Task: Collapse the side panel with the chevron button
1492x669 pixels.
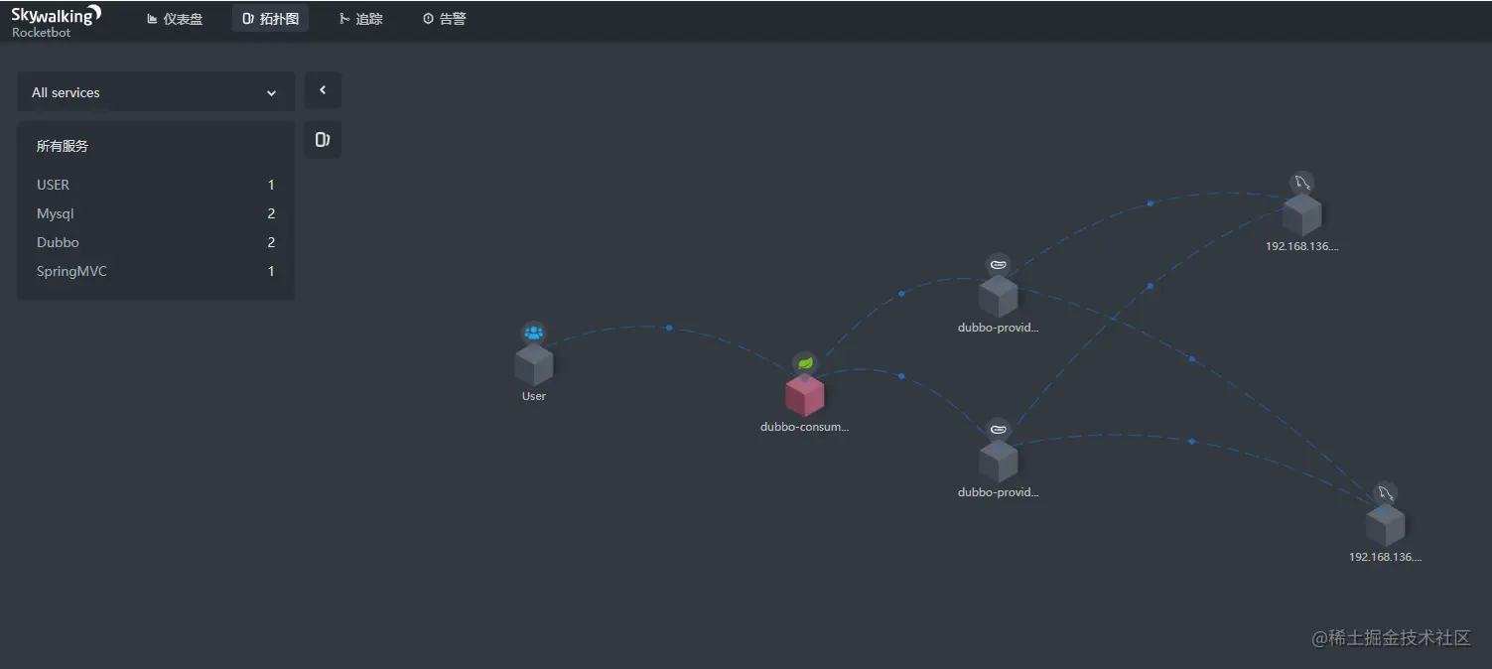Action: tap(323, 90)
